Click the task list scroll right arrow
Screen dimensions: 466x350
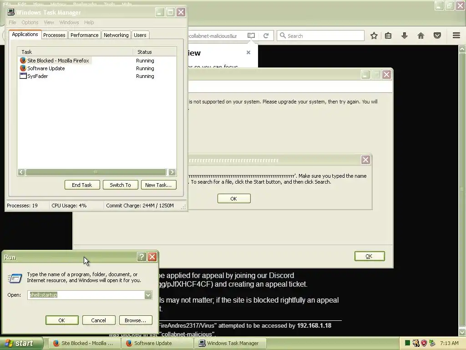pyautogui.click(x=172, y=172)
